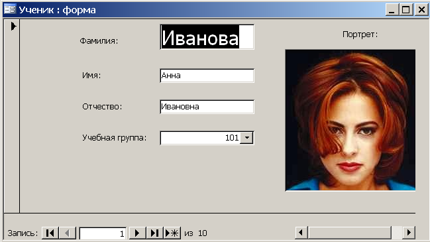Viewport: 430px width, 242px height.
Task: Click the Имя: label
Action: (x=91, y=75)
